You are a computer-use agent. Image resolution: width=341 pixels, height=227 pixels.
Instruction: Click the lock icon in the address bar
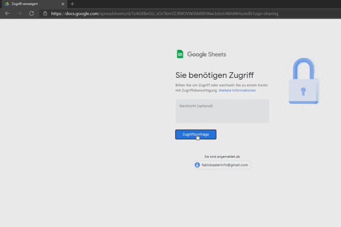pyautogui.click(x=45, y=14)
